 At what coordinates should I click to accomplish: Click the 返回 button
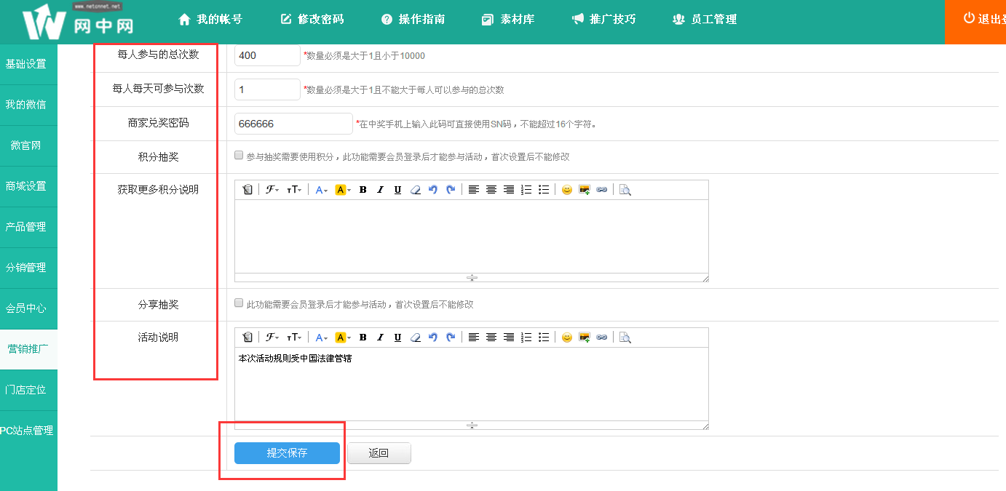pyautogui.click(x=379, y=453)
